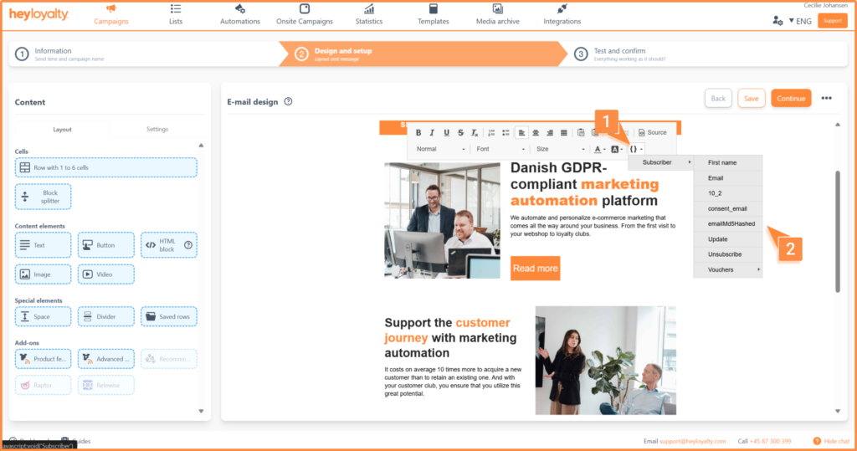Select Unsubscribe from the Subscriber submenu

coord(723,254)
